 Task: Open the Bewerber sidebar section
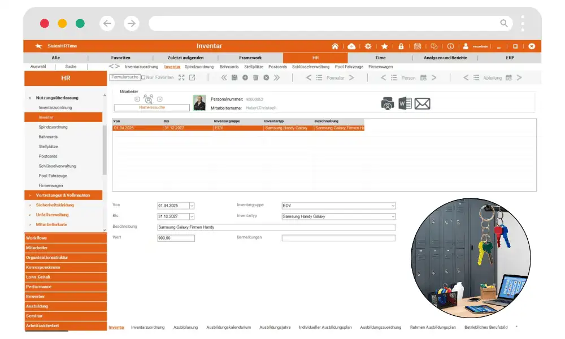tap(66, 297)
